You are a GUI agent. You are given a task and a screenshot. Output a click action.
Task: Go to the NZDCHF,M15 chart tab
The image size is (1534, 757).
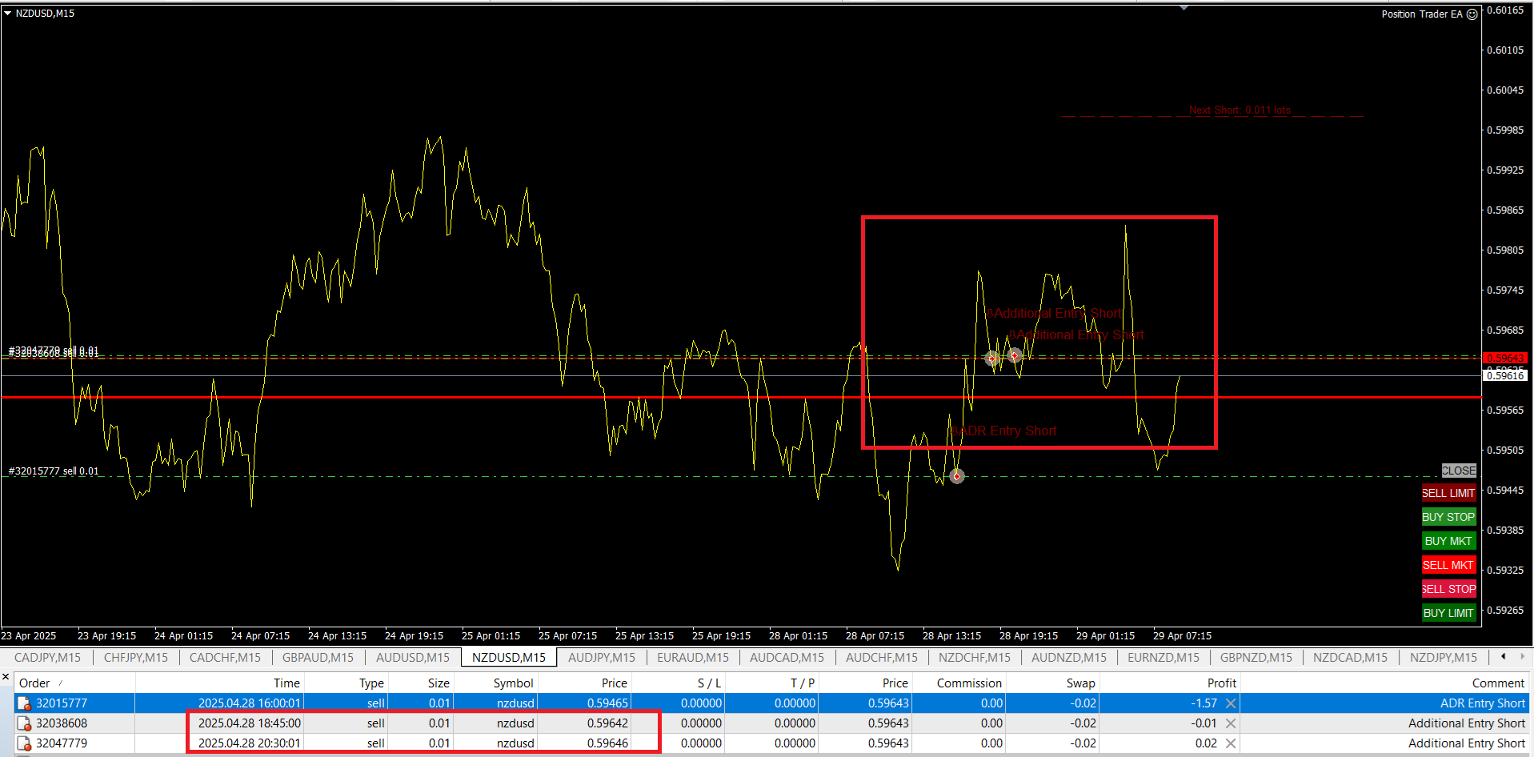[x=975, y=657]
